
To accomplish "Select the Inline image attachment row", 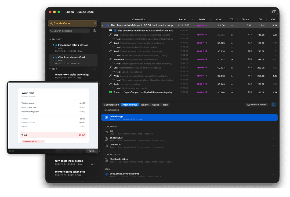I will click(x=189, y=118).
